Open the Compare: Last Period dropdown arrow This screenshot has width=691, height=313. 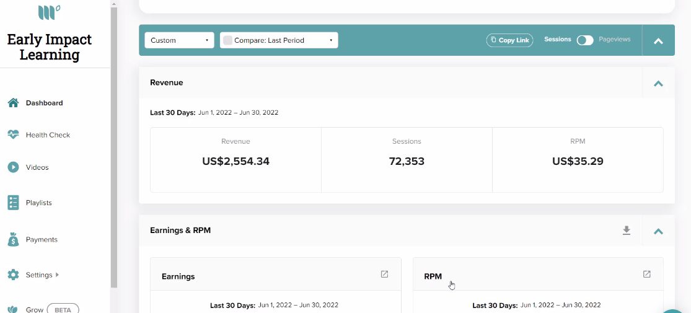(331, 40)
